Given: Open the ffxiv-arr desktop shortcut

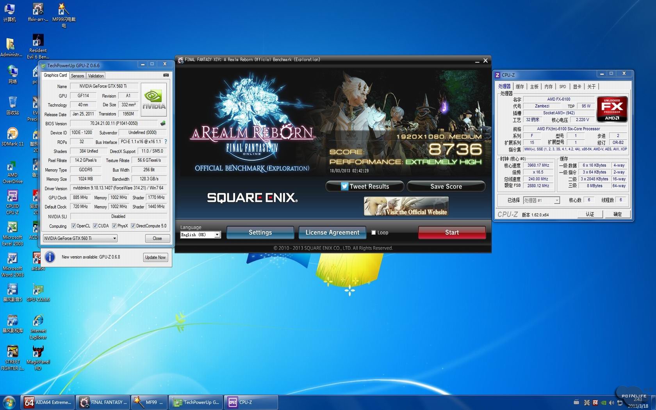Looking at the screenshot, I should [38, 12].
